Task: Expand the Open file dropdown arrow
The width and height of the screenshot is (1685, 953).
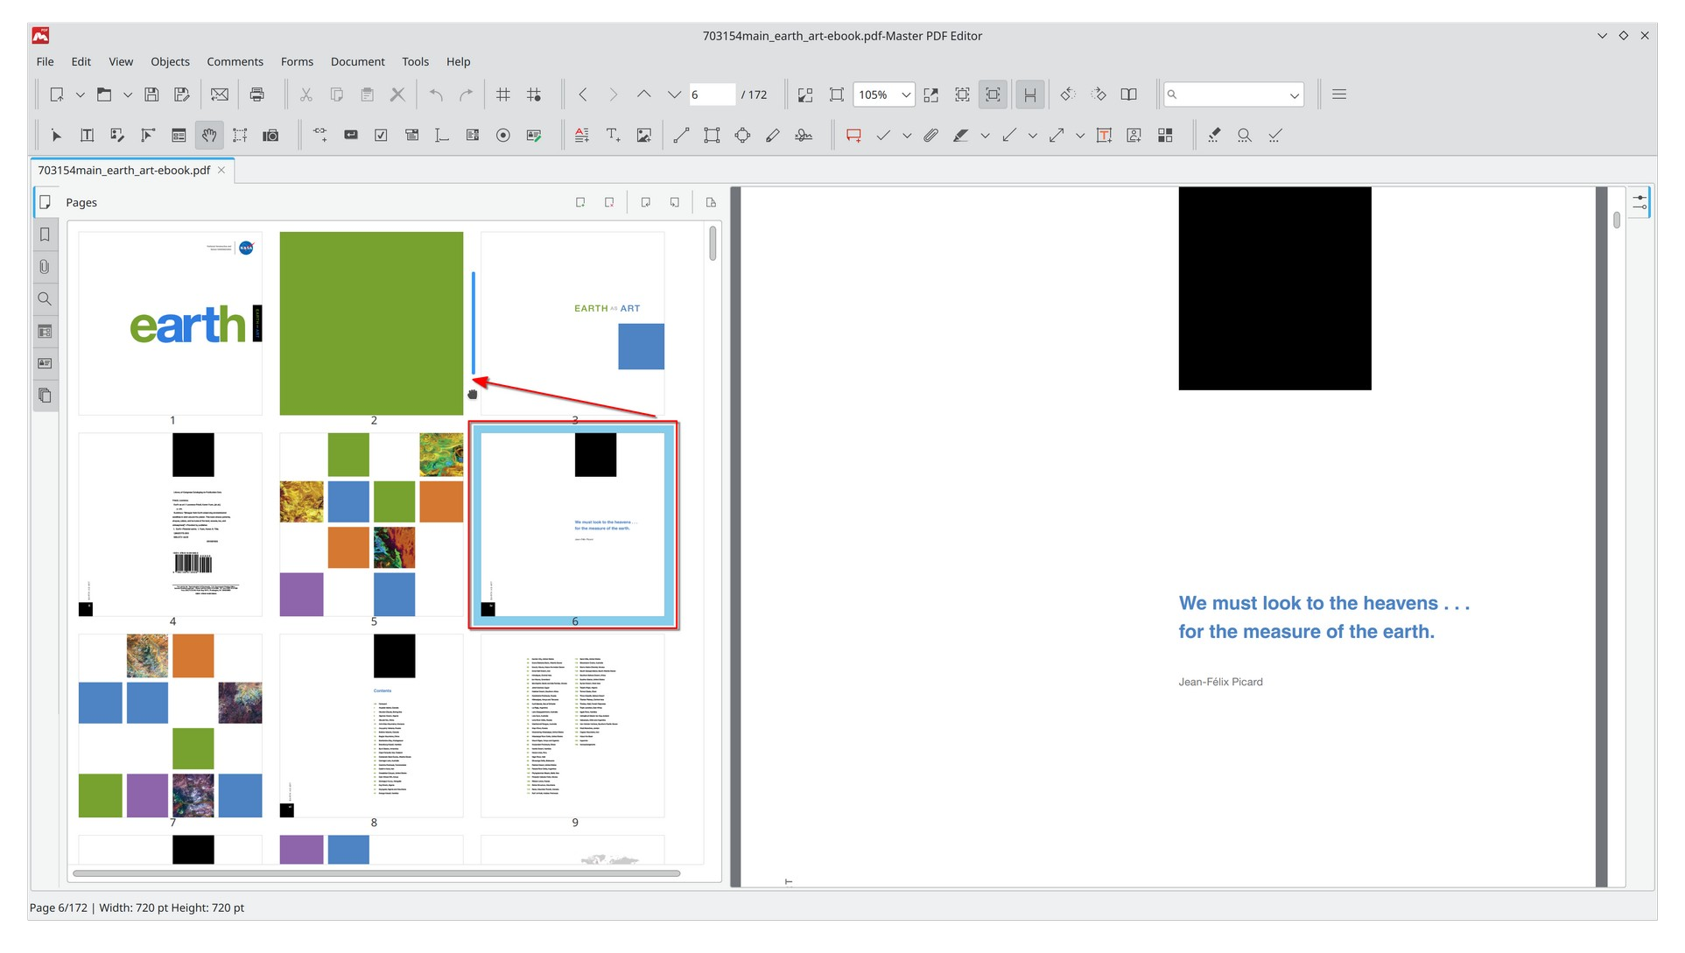Action: 127,95
